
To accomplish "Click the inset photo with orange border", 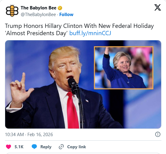I will (124, 68).
